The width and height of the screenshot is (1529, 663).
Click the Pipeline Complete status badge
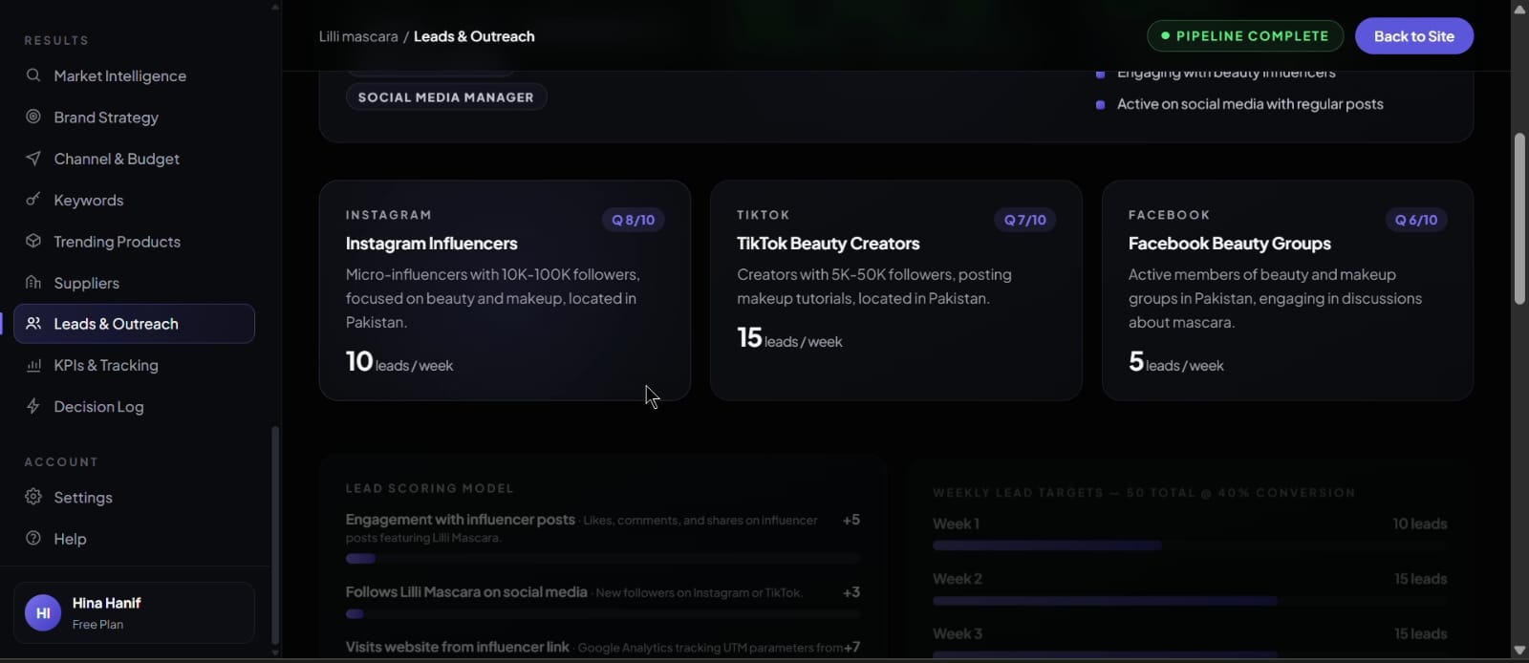tap(1245, 36)
